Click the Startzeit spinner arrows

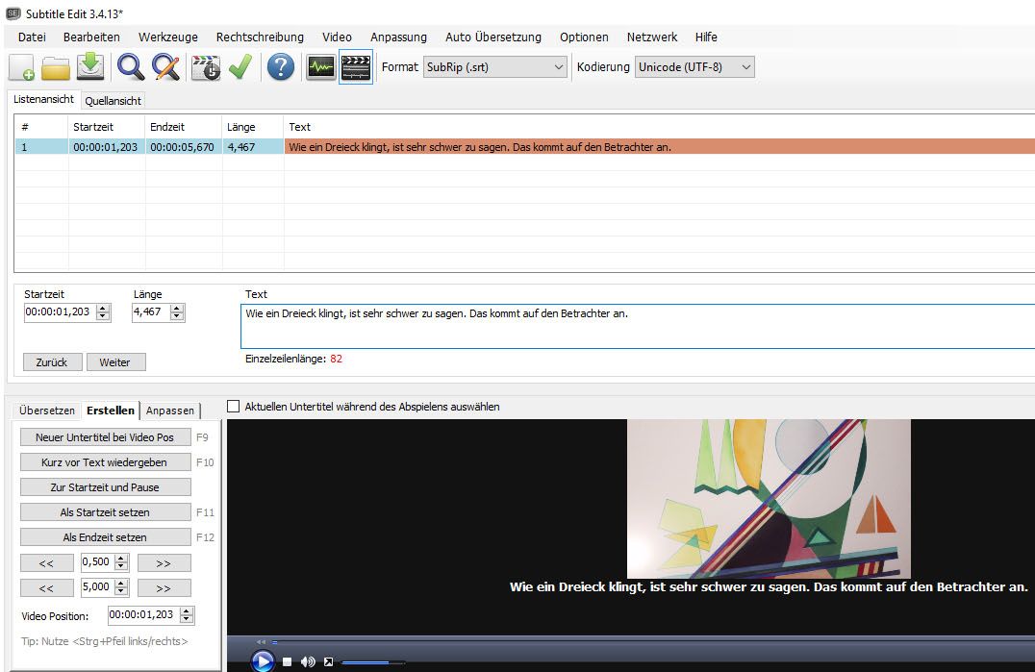[103, 312]
